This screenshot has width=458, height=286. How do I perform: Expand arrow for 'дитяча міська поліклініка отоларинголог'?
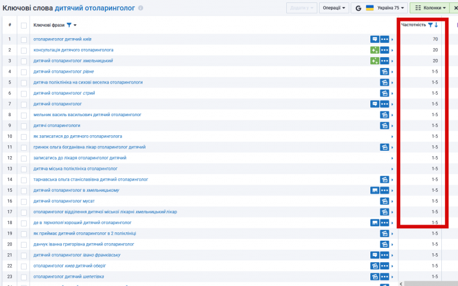[392, 169]
